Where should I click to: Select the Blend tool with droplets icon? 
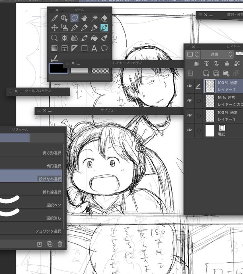pos(74,38)
